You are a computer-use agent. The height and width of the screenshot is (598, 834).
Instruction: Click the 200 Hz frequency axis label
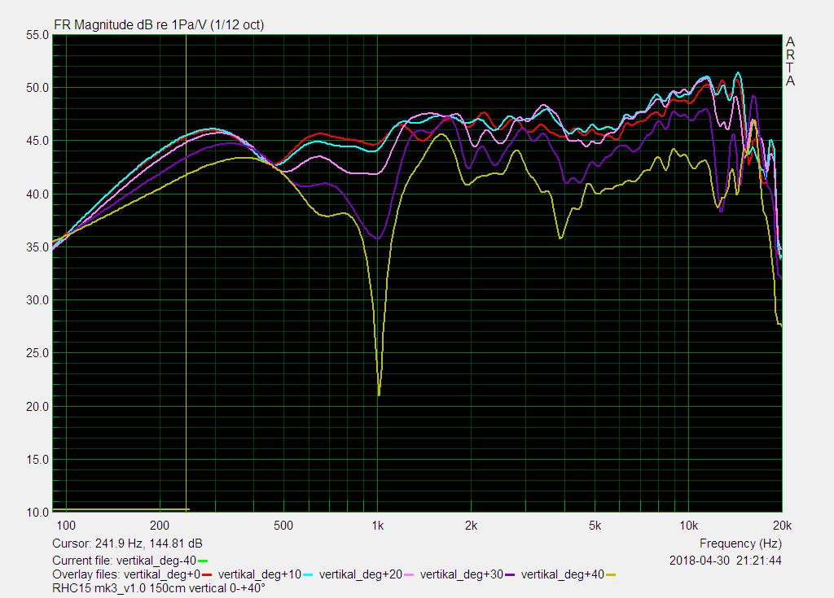[160, 526]
